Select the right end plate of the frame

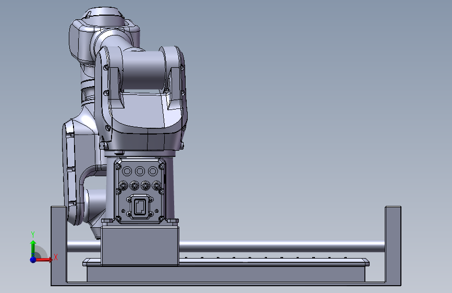click(393, 246)
